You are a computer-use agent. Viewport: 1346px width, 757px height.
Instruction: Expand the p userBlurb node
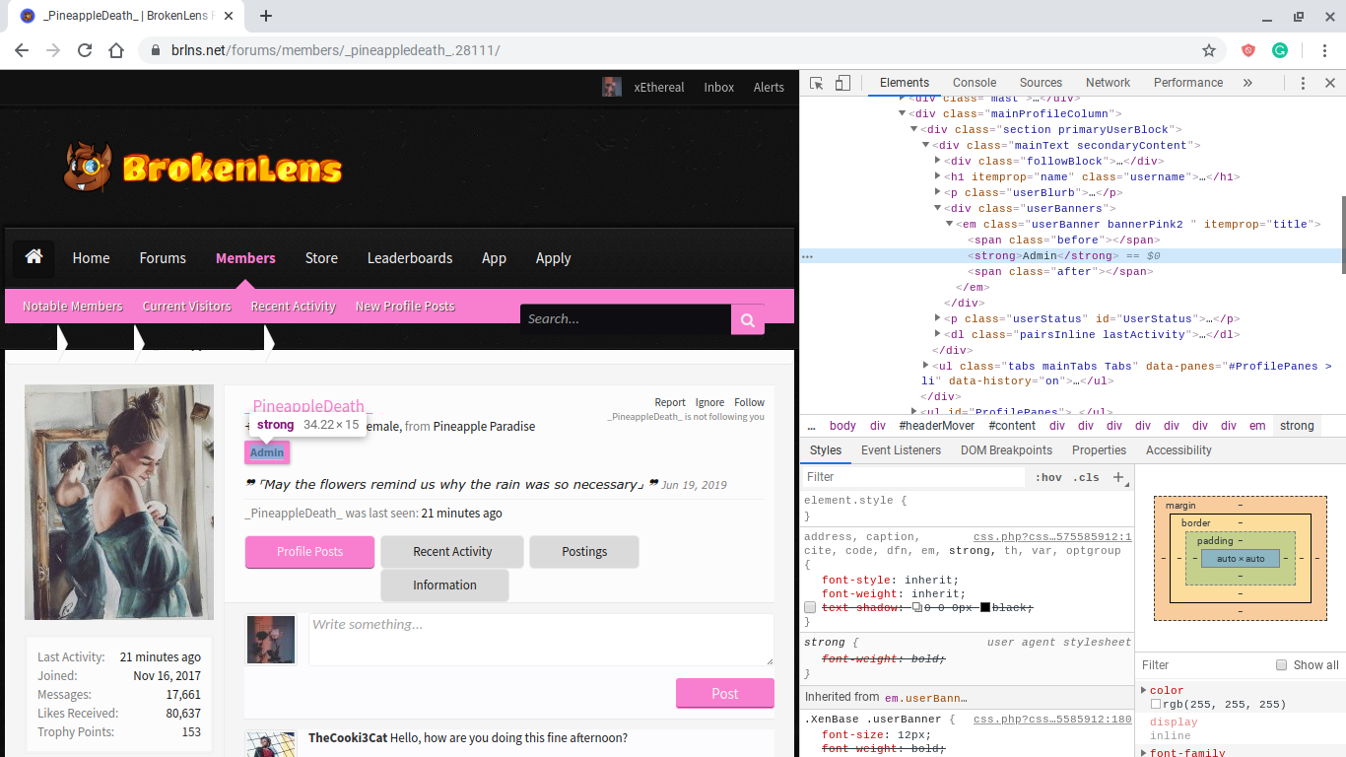(937, 192)
